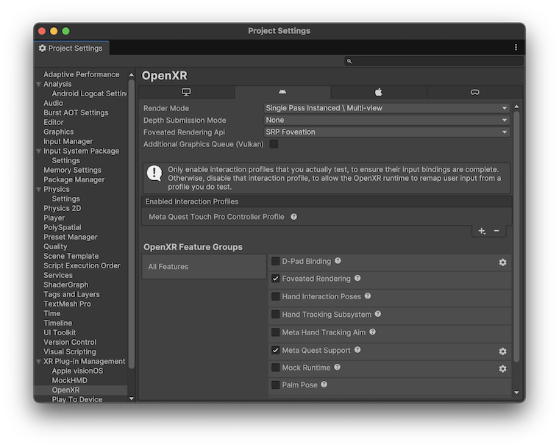The height and width of the screenshot is (447, 559).
Task: Open the Apple iOS platform tab
Action: tap(379, 92)
